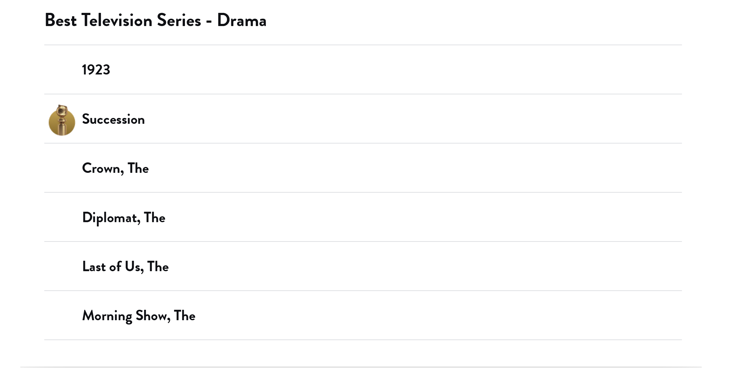This screenshot has height=368, width=737.
Task: Click the word "Television" in the heading
Action: [x=117, y=21]
